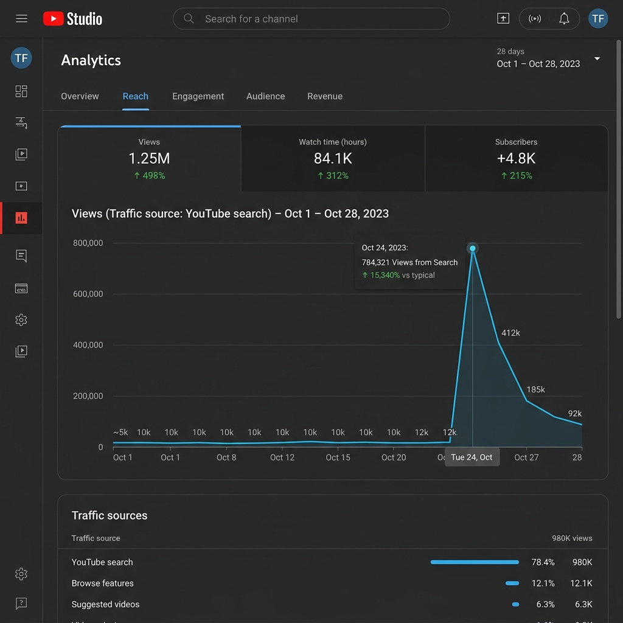Click the Traffic sources heading
623x623 pixels.
(110, 515)
